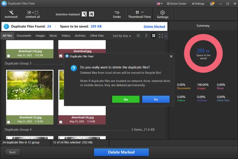Click duplicate count value 24
Image resolution: width=238 pixels, height=159 pixels.
(x=49, y=27)
